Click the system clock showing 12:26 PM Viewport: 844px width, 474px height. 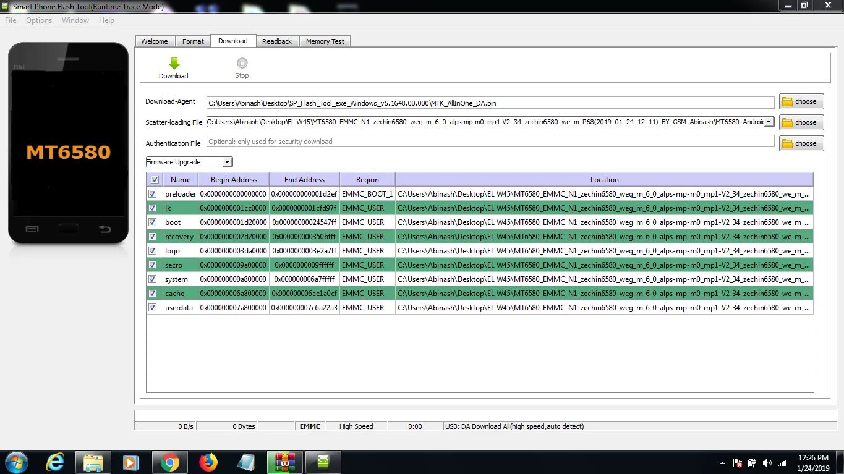point(813,458)
